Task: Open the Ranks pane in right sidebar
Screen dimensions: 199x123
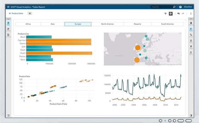Action: pos(191,53)
